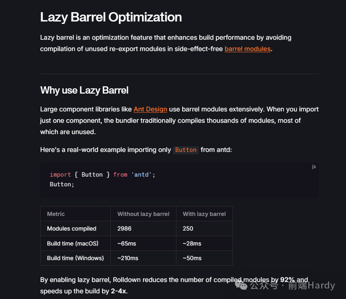Open the Ant Design link

point(150,109)
